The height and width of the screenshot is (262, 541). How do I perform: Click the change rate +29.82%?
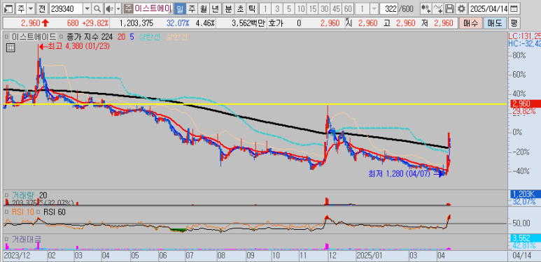pyautogui.click(x=95, y=24)
